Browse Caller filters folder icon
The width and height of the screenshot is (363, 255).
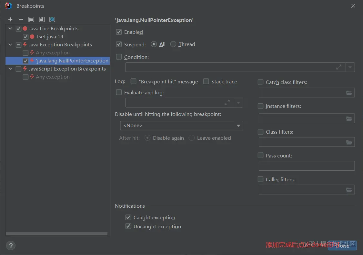tap(349, 190)
